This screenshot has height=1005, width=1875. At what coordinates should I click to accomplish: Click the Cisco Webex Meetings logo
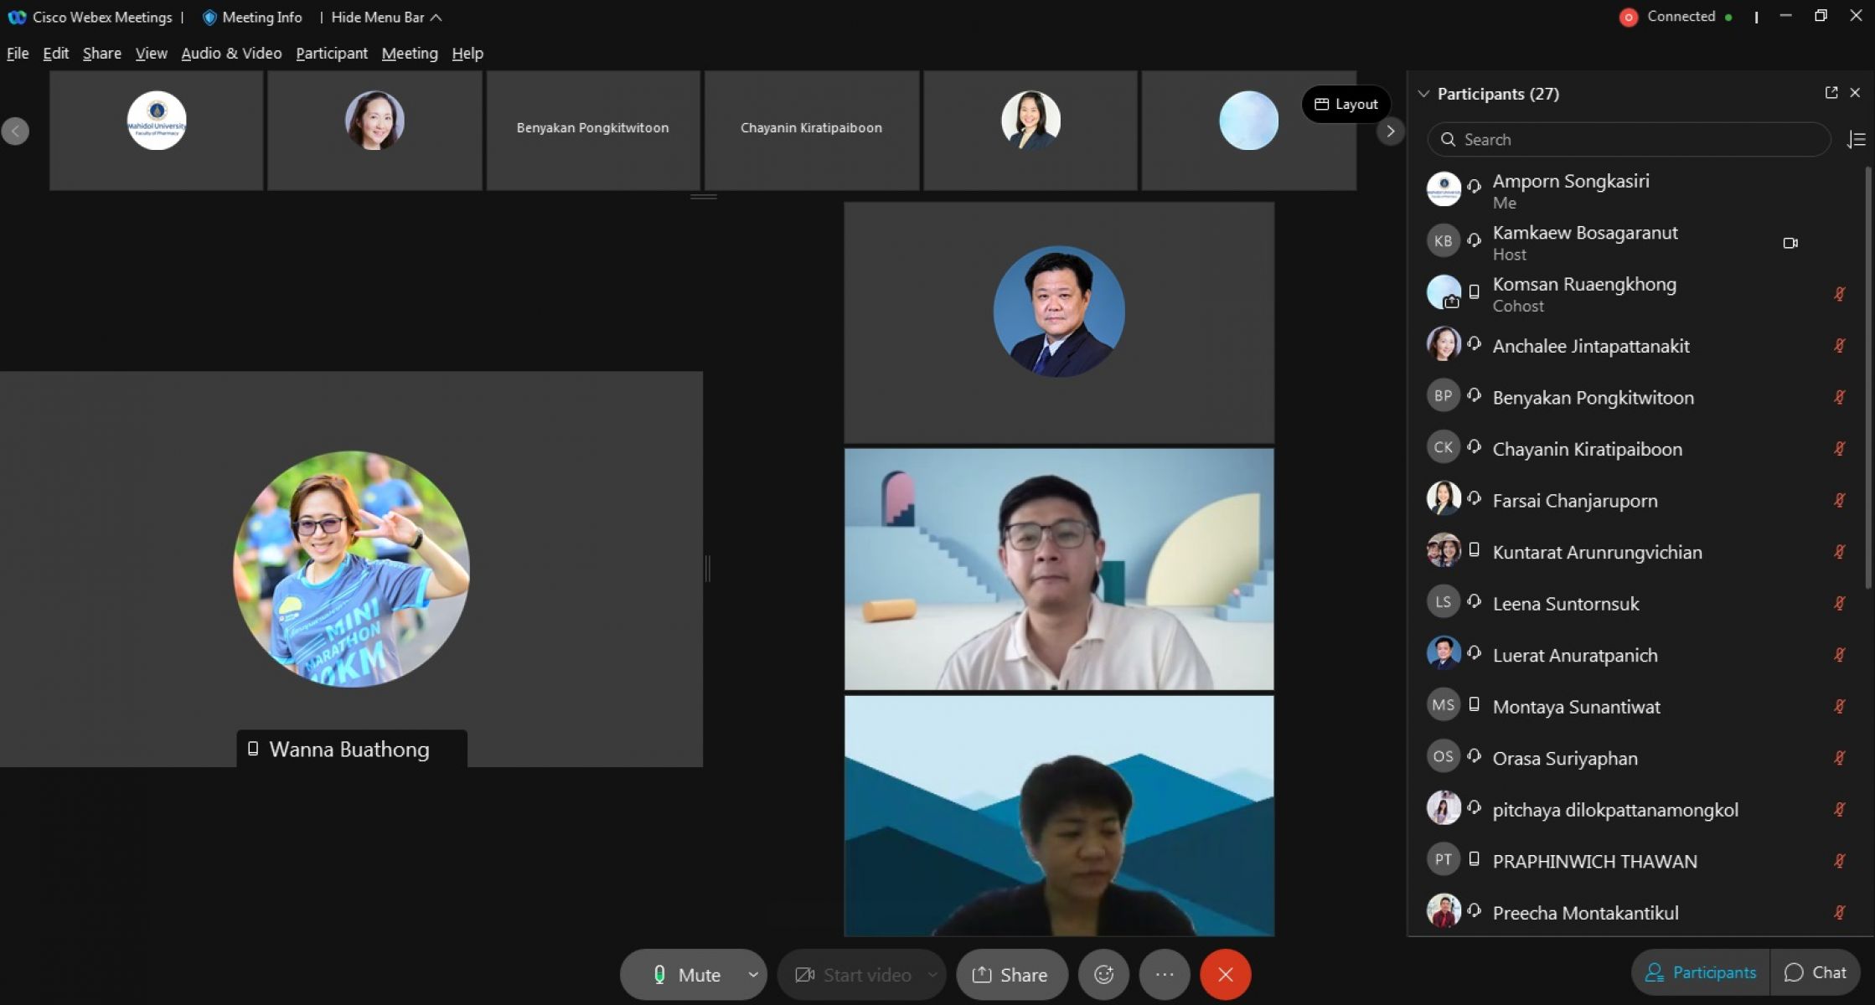(17, 17)
